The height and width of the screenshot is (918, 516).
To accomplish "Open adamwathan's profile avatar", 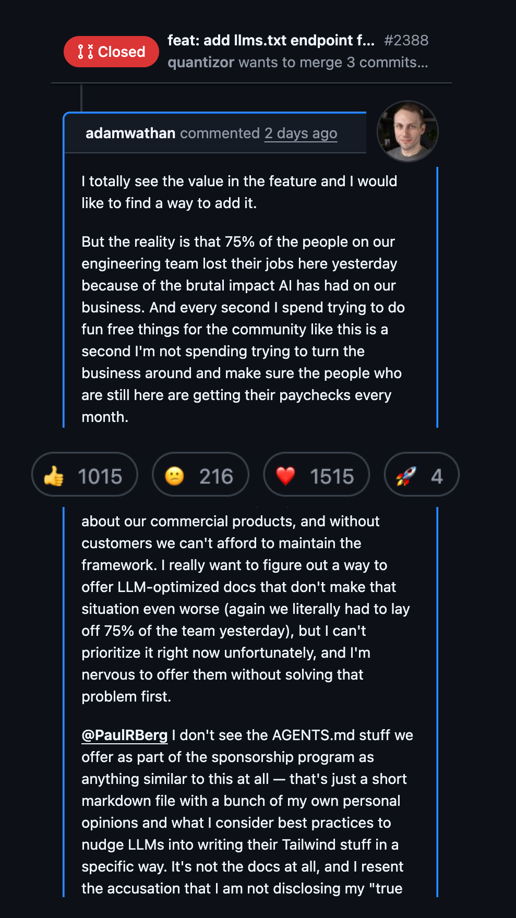I will coord(407,131).
